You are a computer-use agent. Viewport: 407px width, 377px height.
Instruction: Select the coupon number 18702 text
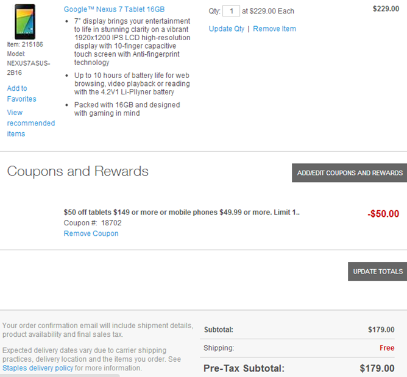[x=111, y=223]
